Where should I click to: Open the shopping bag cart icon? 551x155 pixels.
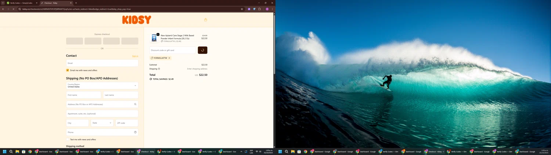pyautogui.click(x=206, y=20)
